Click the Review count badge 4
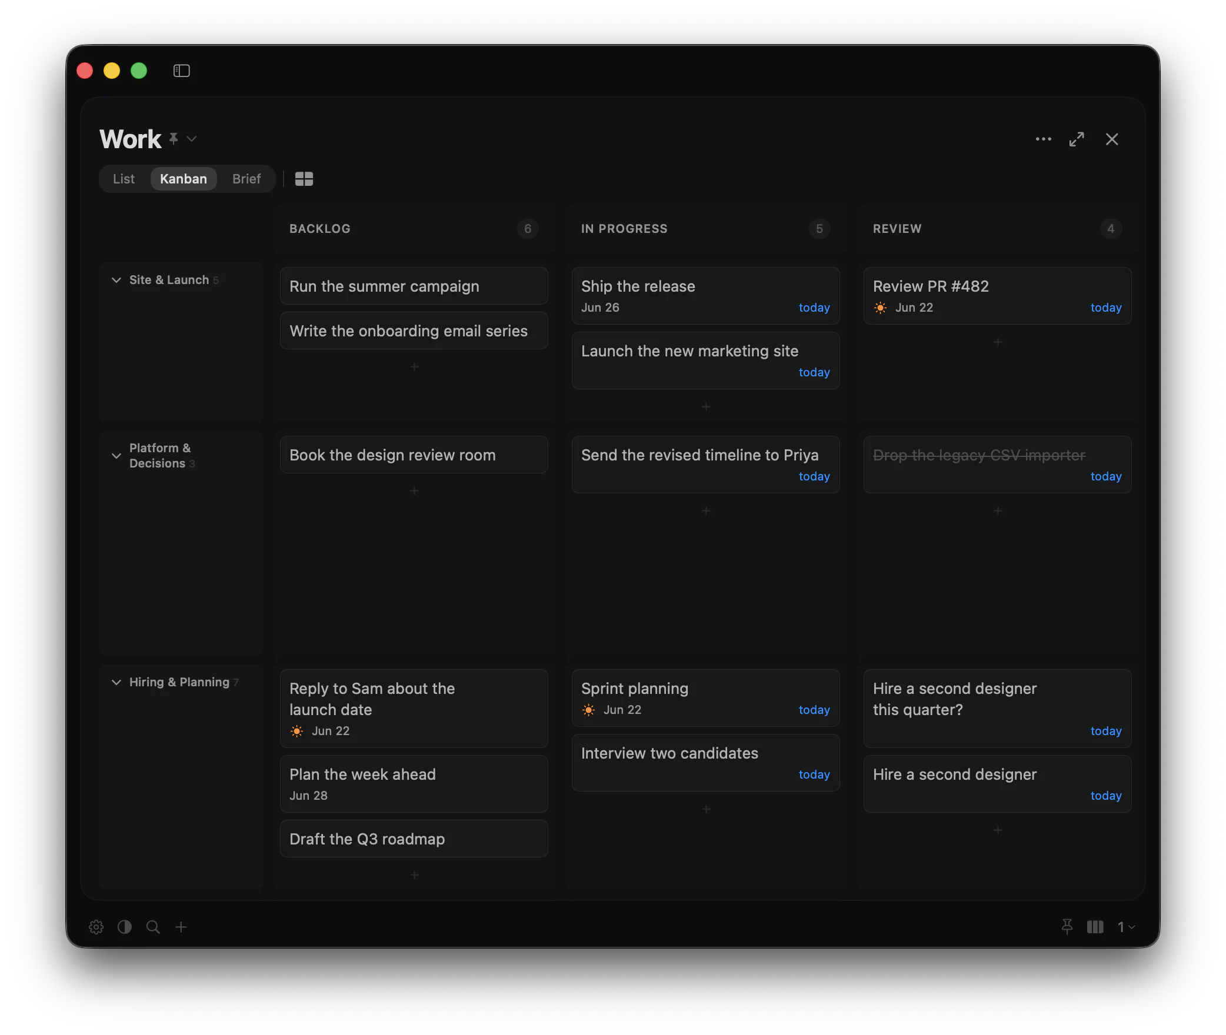1226x1035 pixels. [1111, 229]
